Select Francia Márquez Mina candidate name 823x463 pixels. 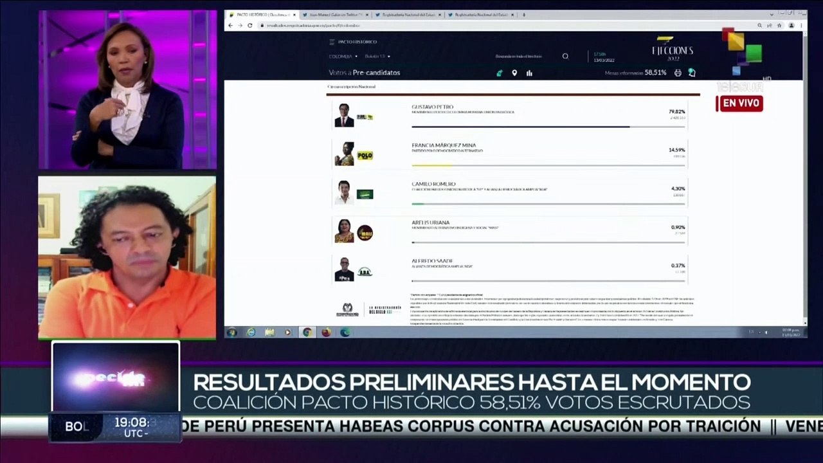444,145
